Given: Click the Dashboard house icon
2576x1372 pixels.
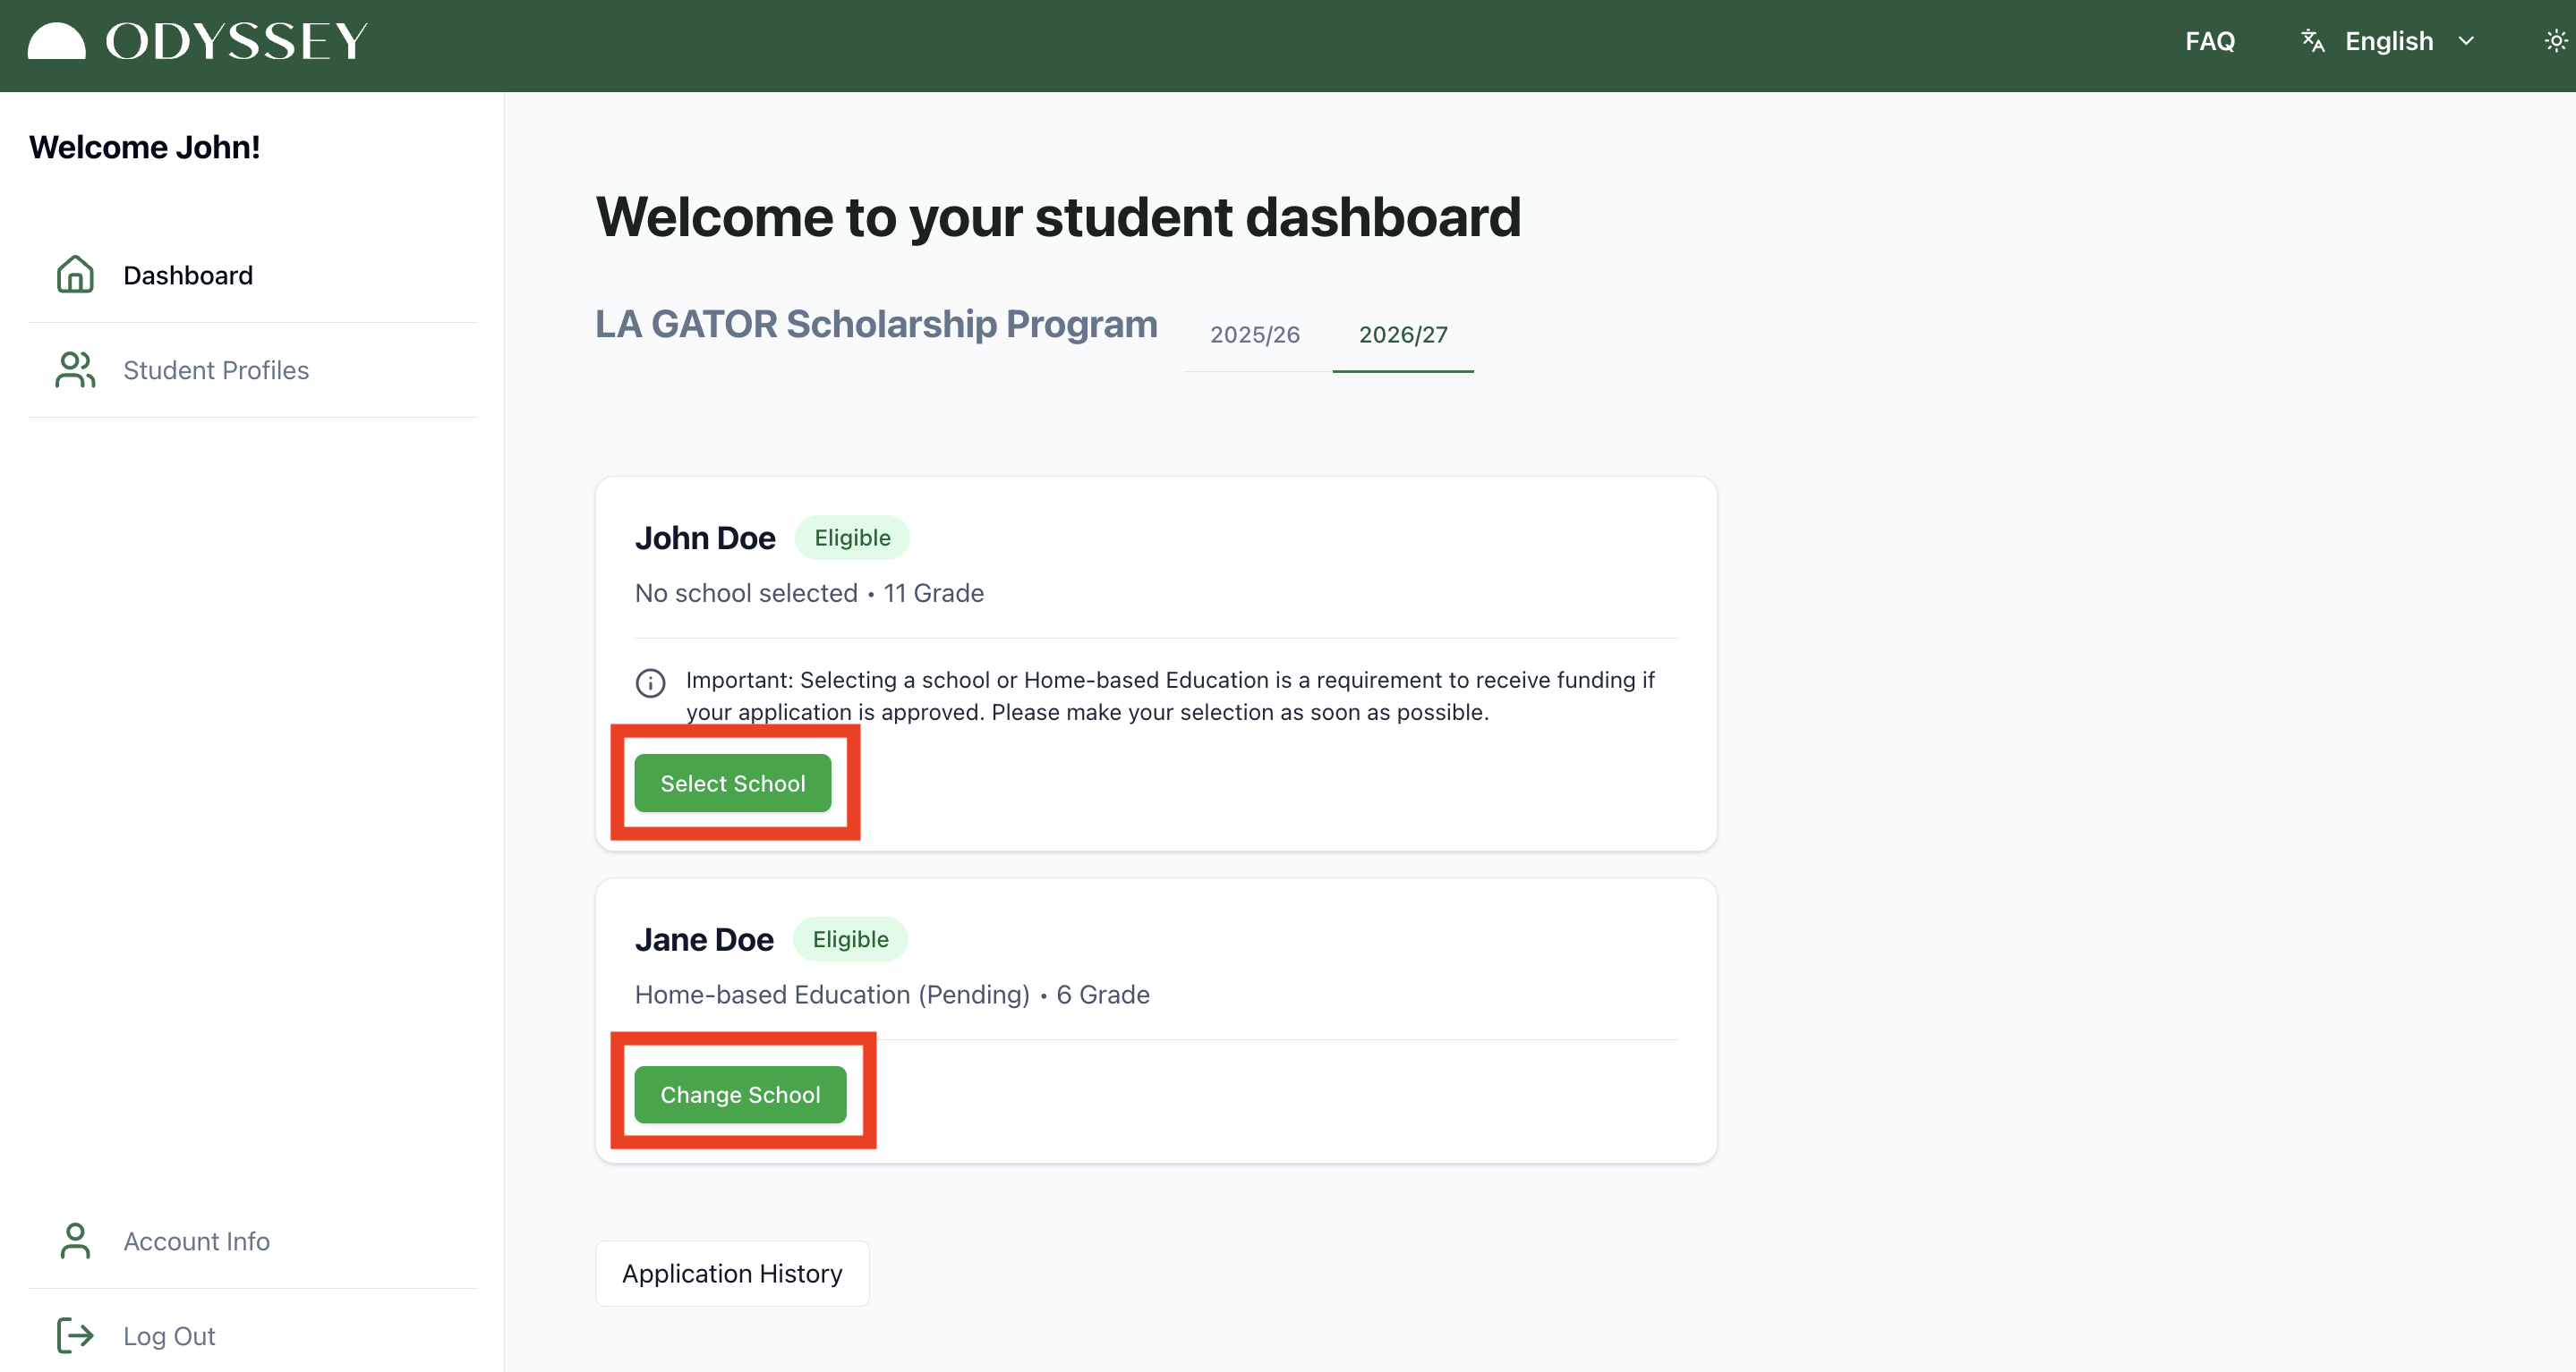Looking at the screenshot, I should tap(75, 275).
